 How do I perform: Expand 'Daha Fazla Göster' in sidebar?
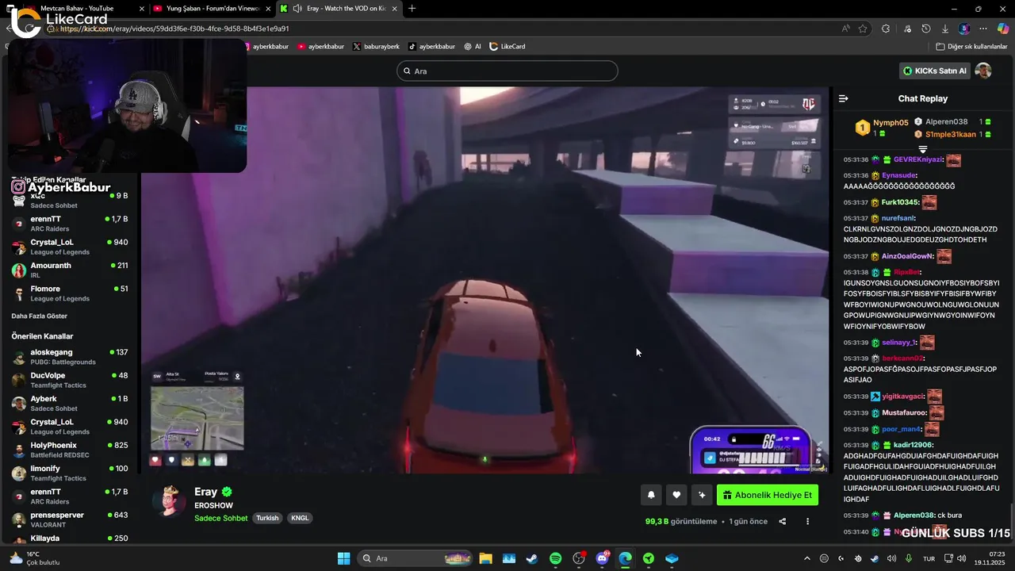coord(40,316)
